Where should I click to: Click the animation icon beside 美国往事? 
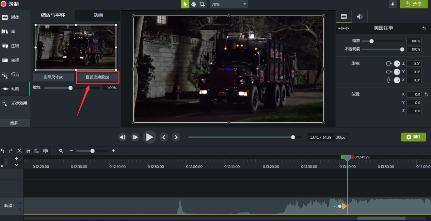point(344,28)
